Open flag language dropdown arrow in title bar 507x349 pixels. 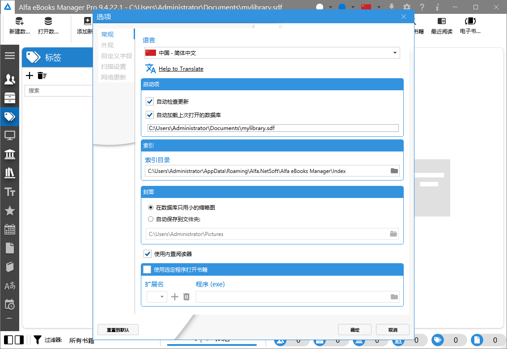[379, 7]
